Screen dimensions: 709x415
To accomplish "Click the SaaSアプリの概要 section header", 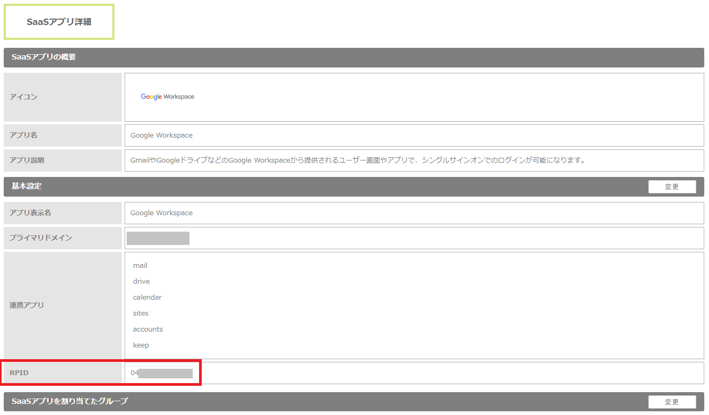I will tap(44, 57).
